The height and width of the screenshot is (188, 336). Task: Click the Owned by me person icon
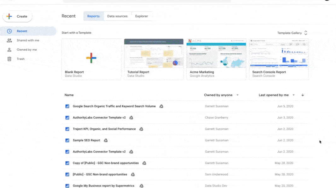(9, 50)
